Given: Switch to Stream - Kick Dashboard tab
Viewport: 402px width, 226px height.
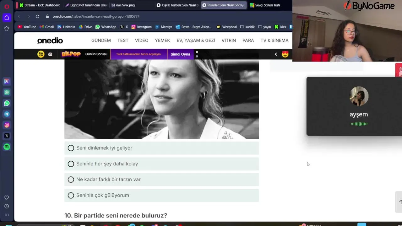Looking at the screenshot, I should click(40, 5).
